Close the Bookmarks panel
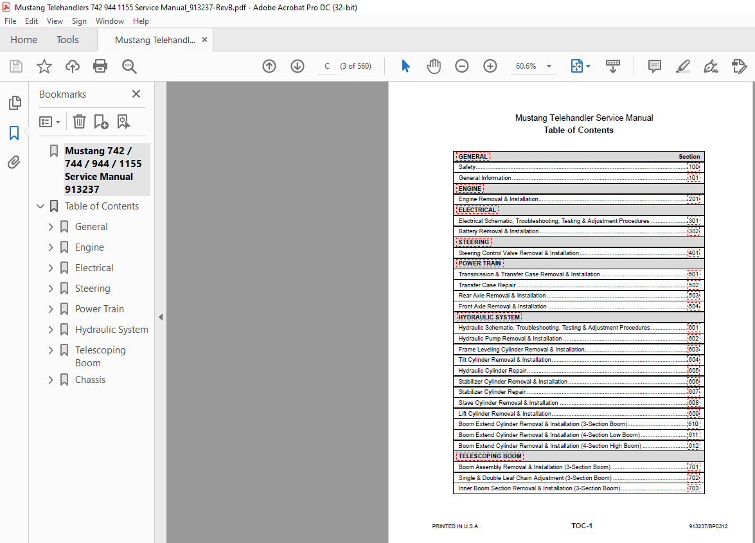Screen dimensions: 755x543 pyautogui.click(x=136, y=94)
